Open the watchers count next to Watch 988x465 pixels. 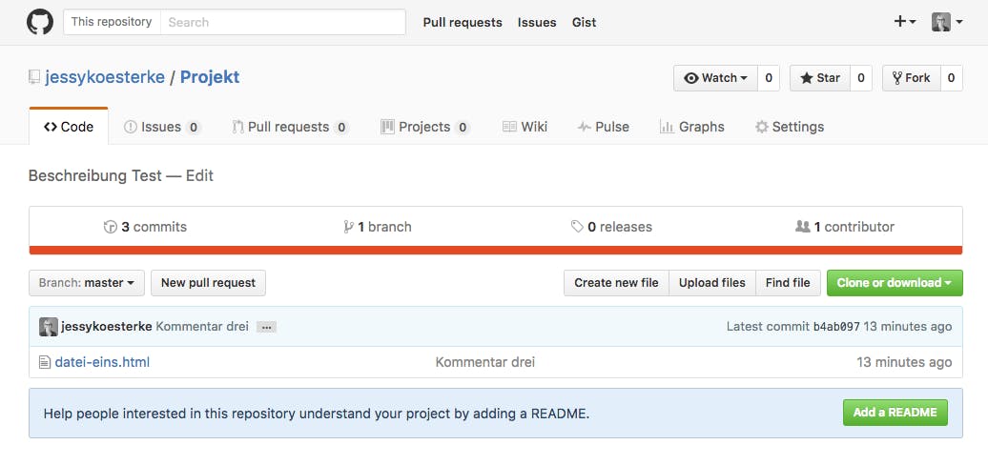click(769, 78)
